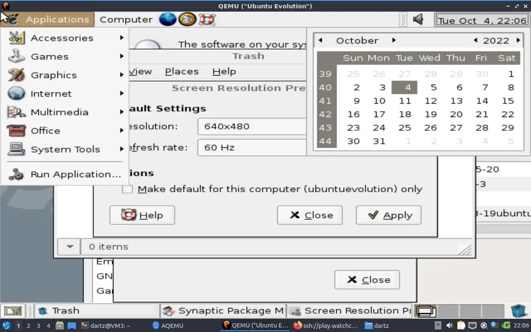Click the workspace switcher first workspace

pyautogui.click(x=426, y=310)
